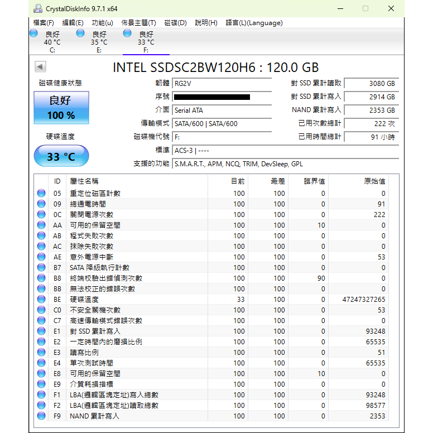Click raw value 47247327265 in temperature row
This screenshot has width=433, height=433.
coord(364,299)
